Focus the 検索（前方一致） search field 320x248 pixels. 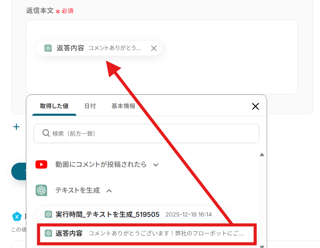click(x=146, y=133)
